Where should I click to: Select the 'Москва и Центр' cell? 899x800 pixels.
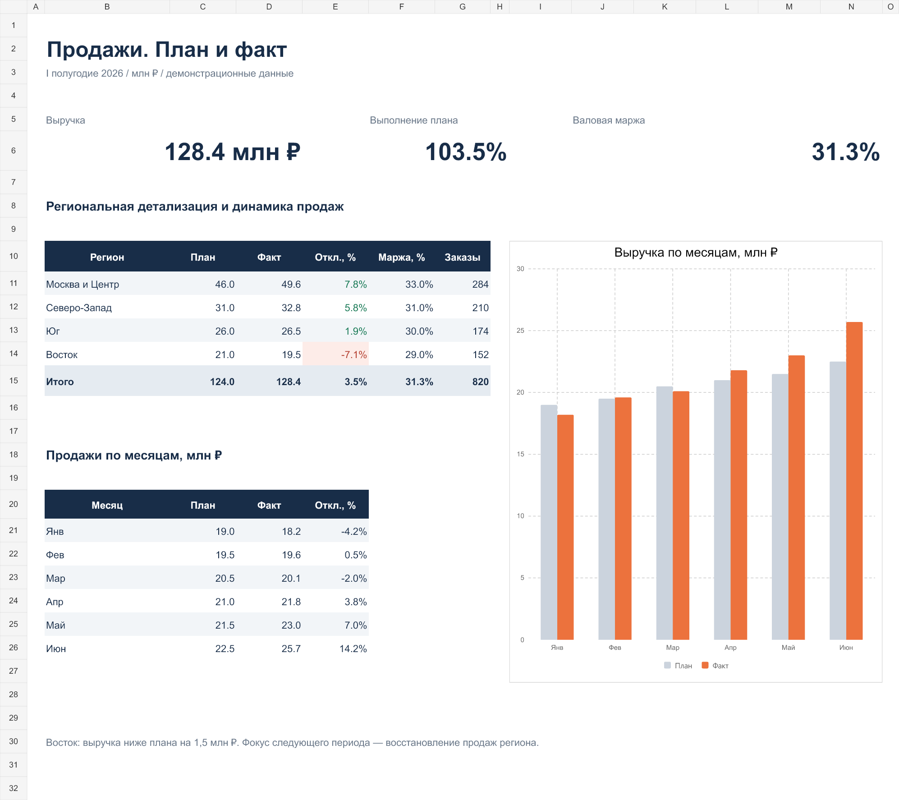(107, 284)
